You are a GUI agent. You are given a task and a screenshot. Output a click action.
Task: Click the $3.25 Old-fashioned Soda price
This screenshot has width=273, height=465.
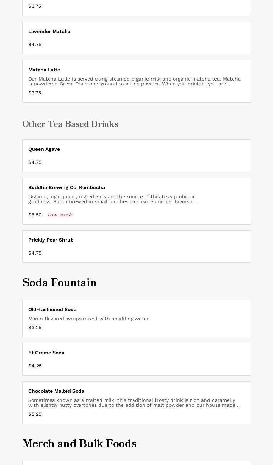click(x=35, y=328)
